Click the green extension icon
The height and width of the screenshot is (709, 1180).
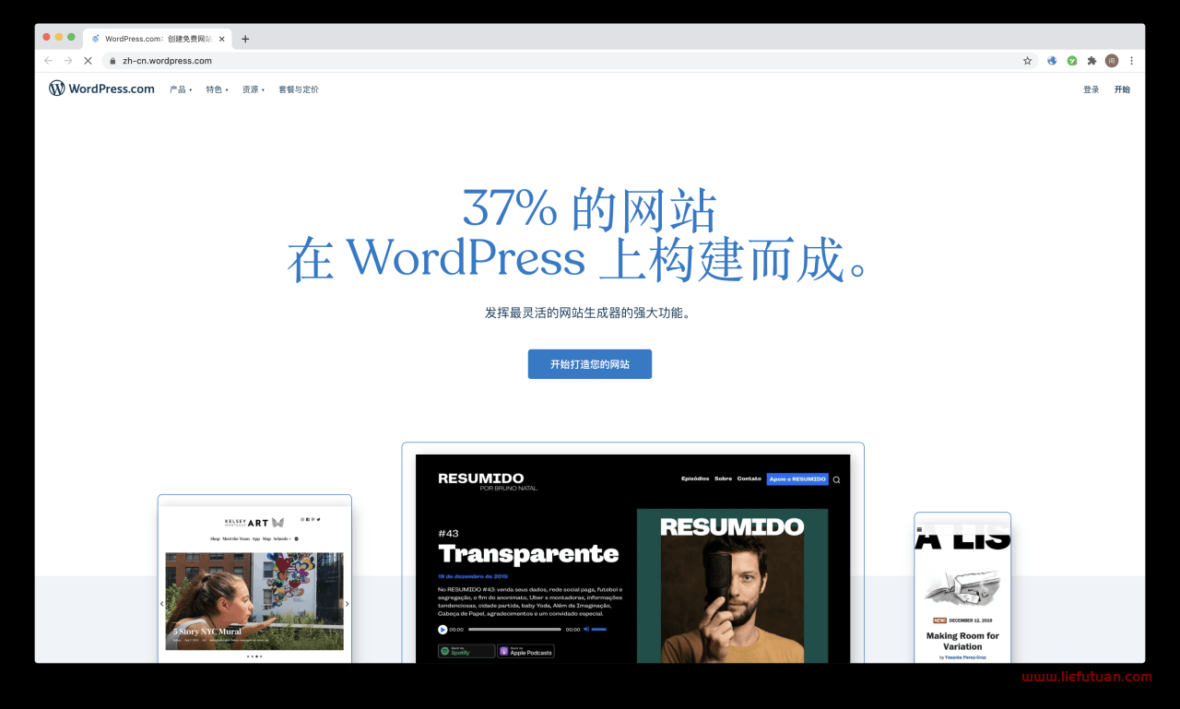[x=1072, y=61]
